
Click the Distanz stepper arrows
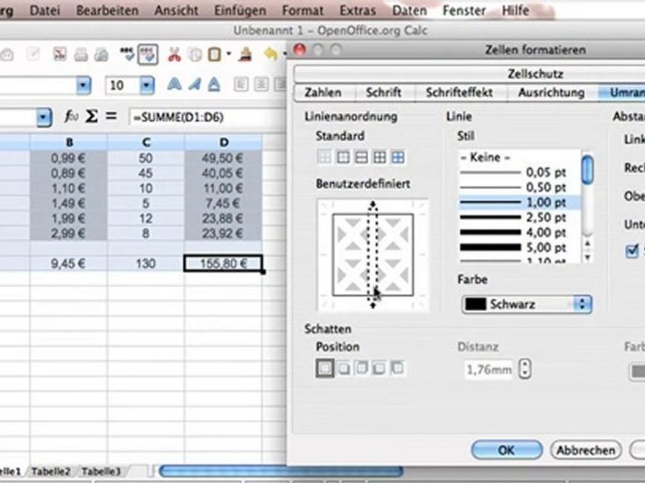525,368
